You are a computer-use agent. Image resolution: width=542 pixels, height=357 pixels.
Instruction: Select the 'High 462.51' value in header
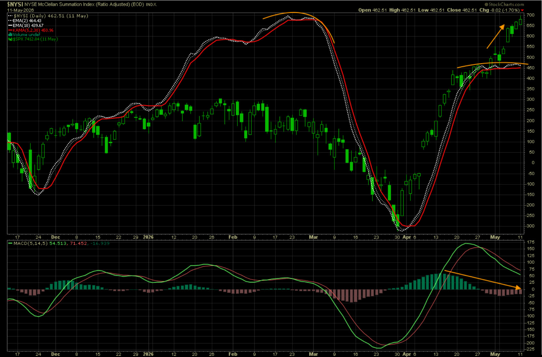402,10
